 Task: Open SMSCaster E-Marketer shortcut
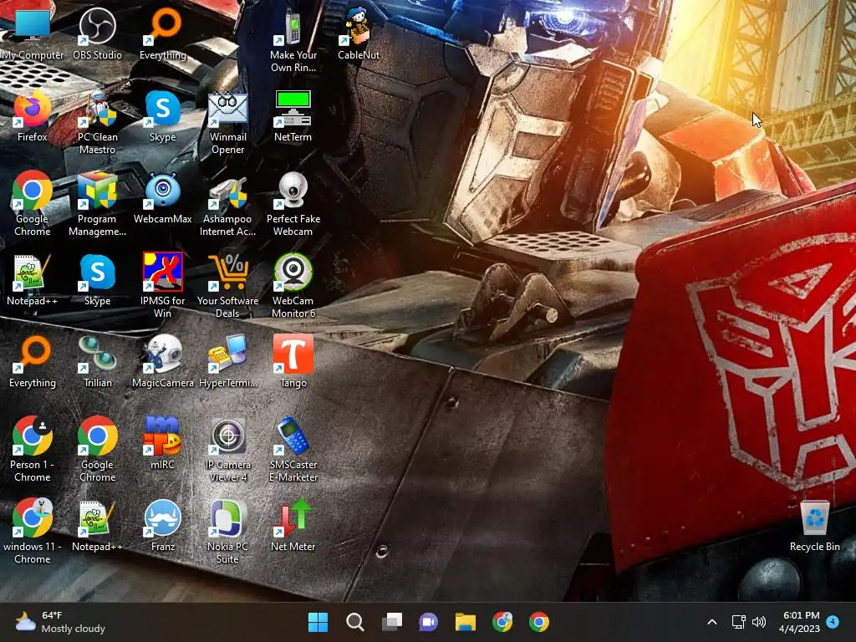(293, 451)
